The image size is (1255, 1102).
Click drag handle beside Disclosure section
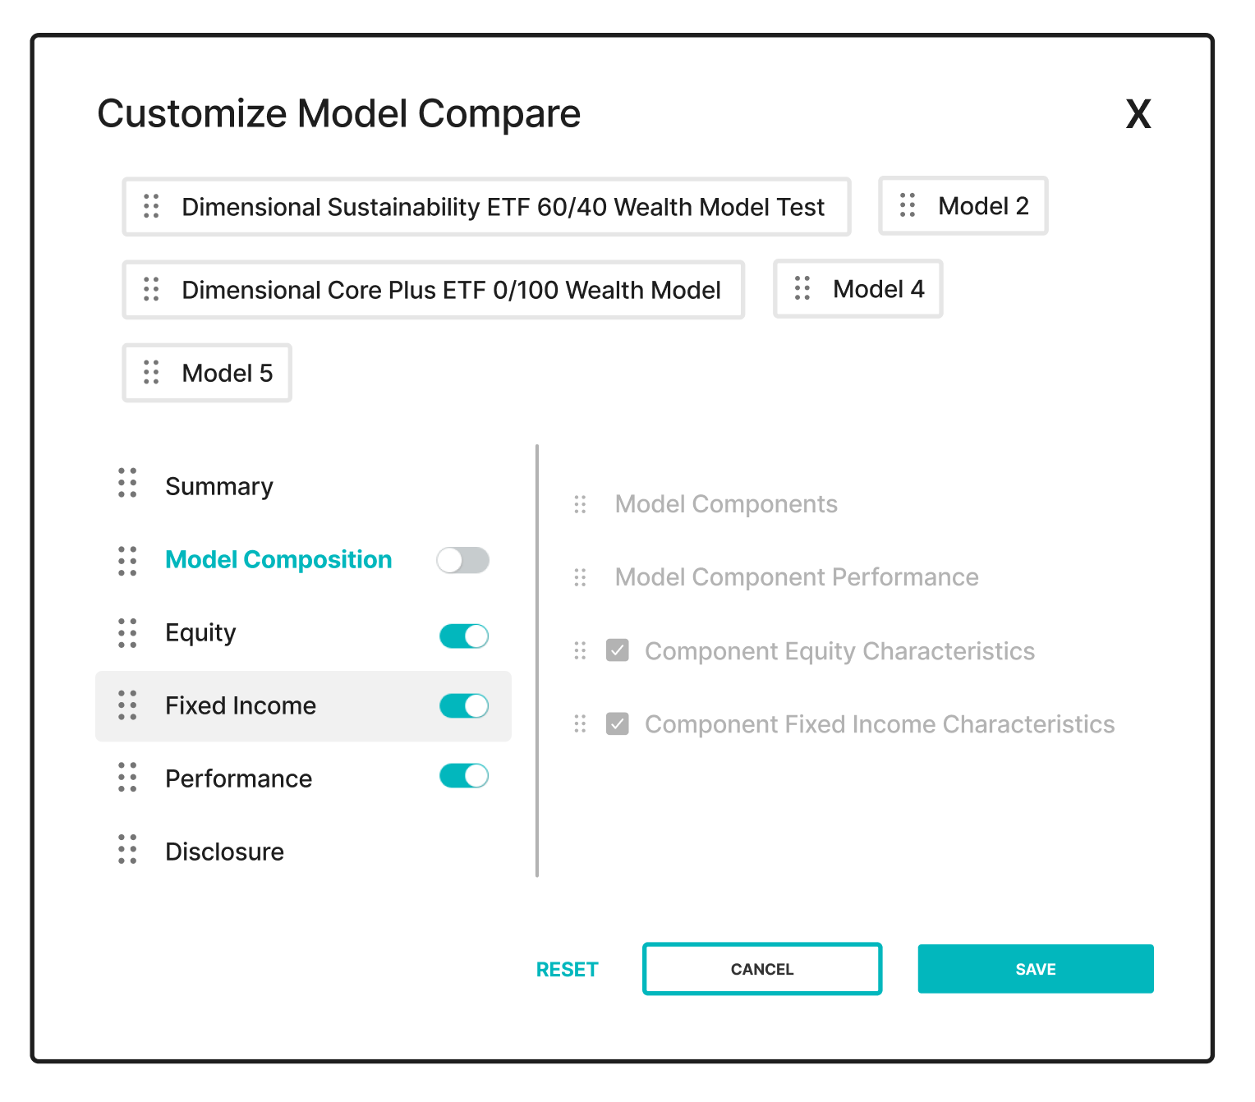click(127, 849)
